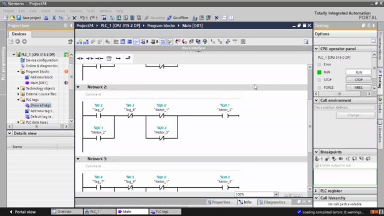This screenshot has width=384, height=216.
Task: Click the editor vertical scrollbar thumb
Action: (310, 126)
